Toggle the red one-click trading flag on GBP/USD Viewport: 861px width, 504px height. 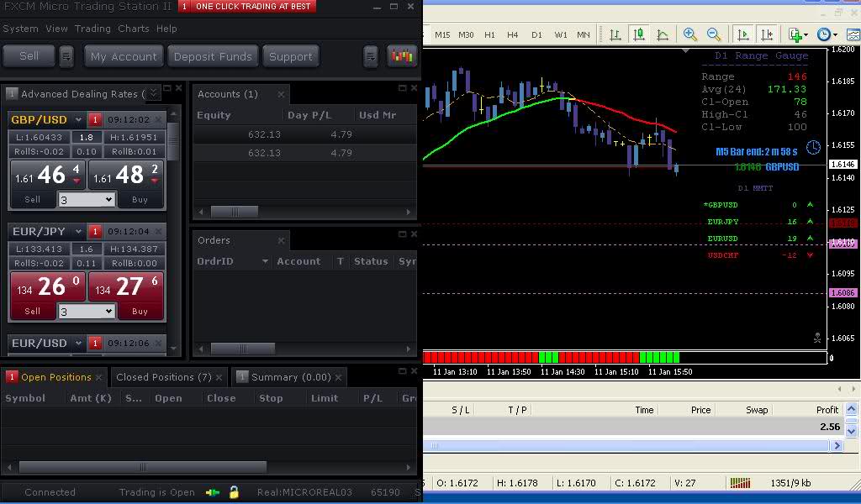pyautogui.click(x=95, y=120)
